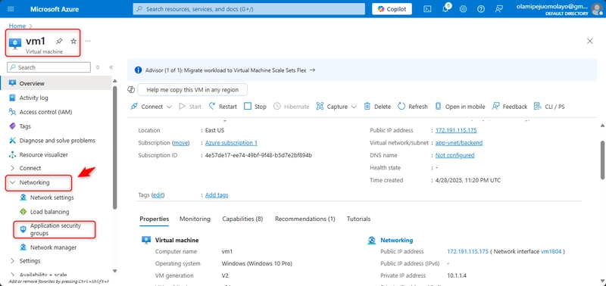The height and width of the screenshot is (286, 606).
Task: Open Advisor migrate workload recommendation
Action: 230,70
